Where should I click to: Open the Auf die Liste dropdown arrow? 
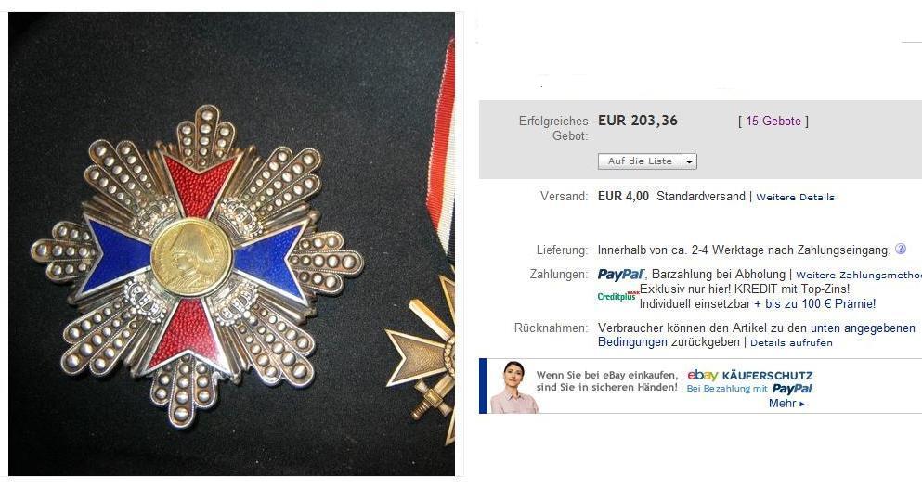coord(690,161)
